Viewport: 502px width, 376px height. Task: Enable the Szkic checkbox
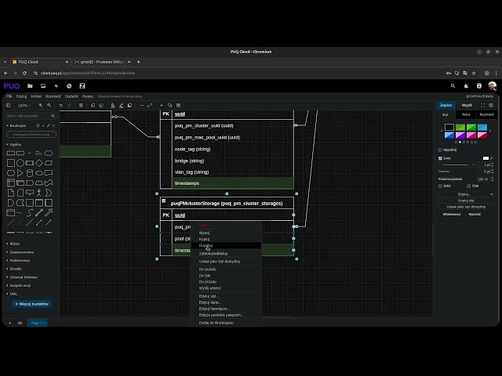pos(440,186)
